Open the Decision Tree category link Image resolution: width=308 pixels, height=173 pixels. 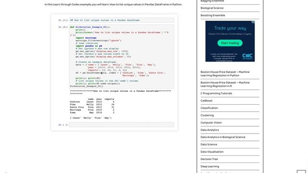pos(209,159)
